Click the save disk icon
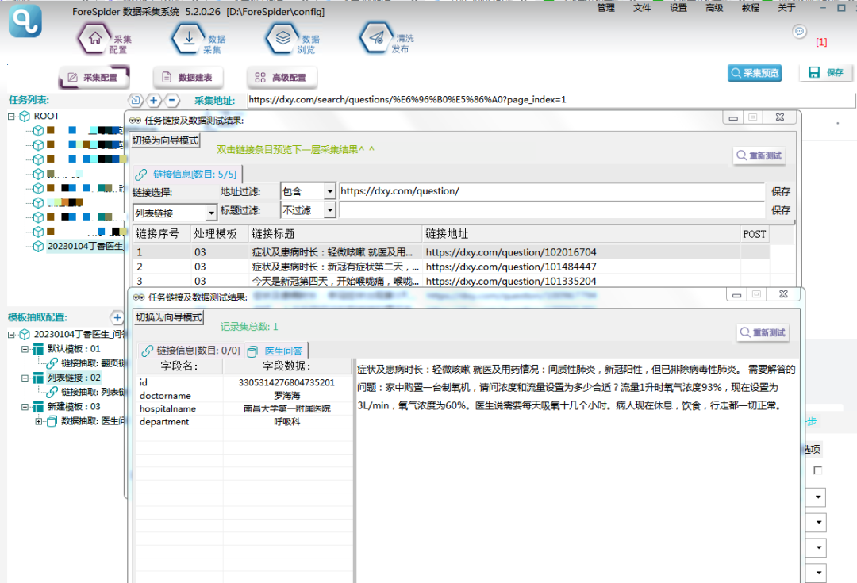Screen dimensions: 857x583 tap(814, 73)
